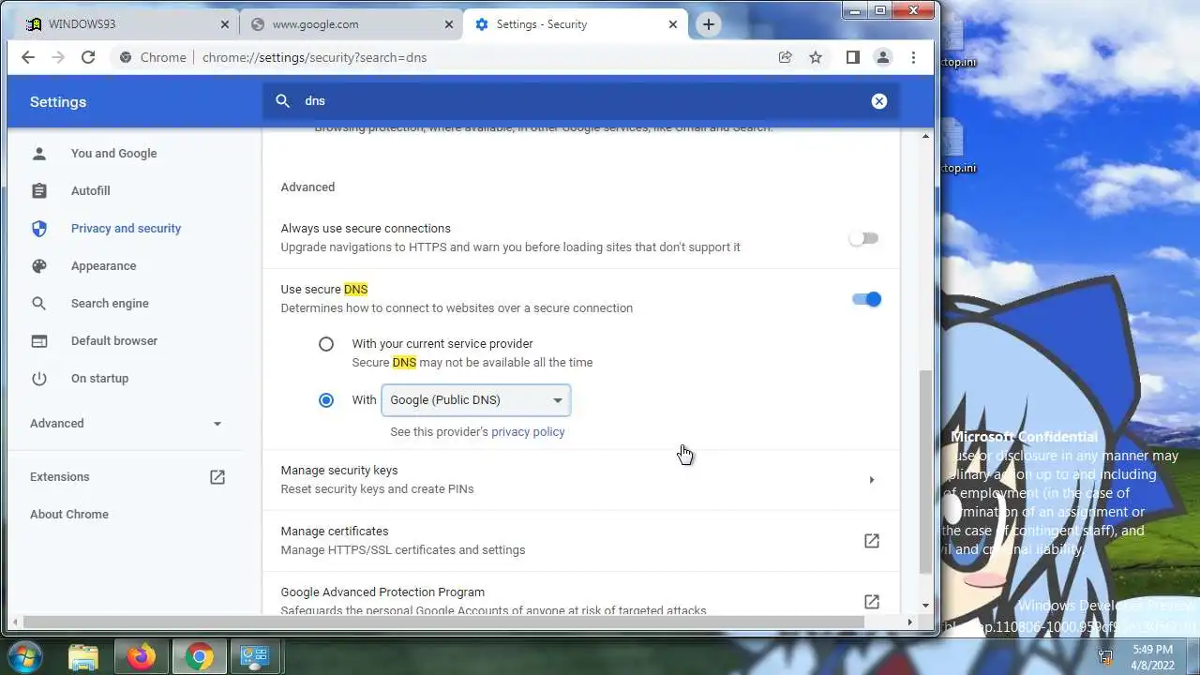Viewport: 1200px width, 675px height.
Task: Select the Settings - Security tab
Action: (576, 24)
